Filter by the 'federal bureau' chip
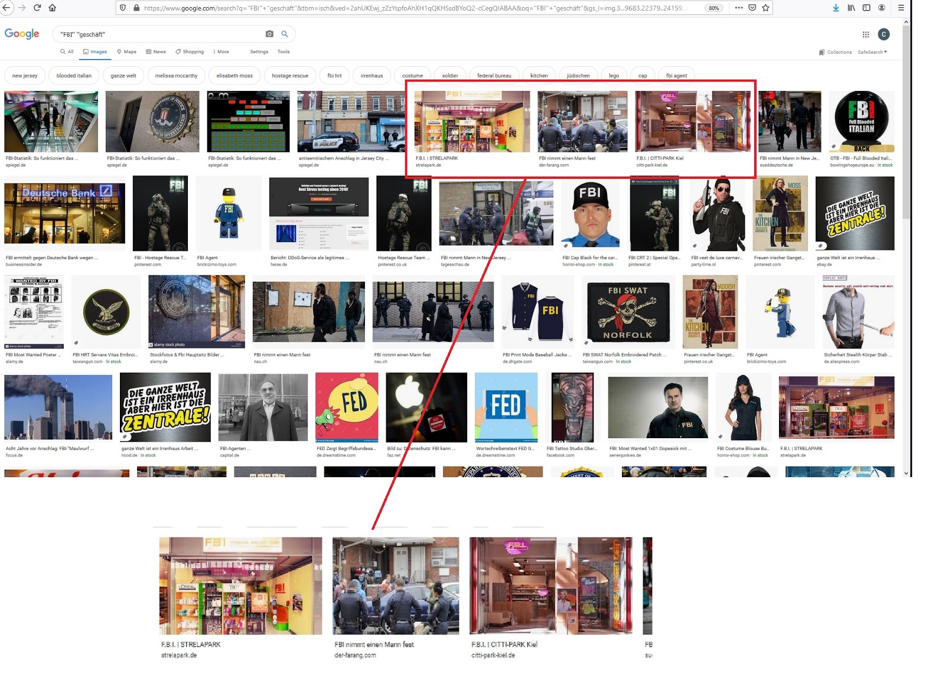945x688 pixels. (x=494, y=76)
